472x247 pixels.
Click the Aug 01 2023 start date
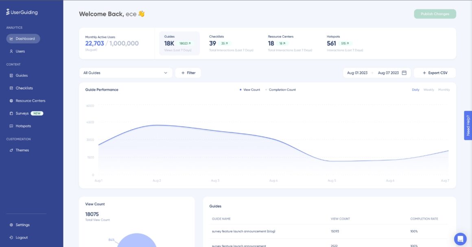357,73
